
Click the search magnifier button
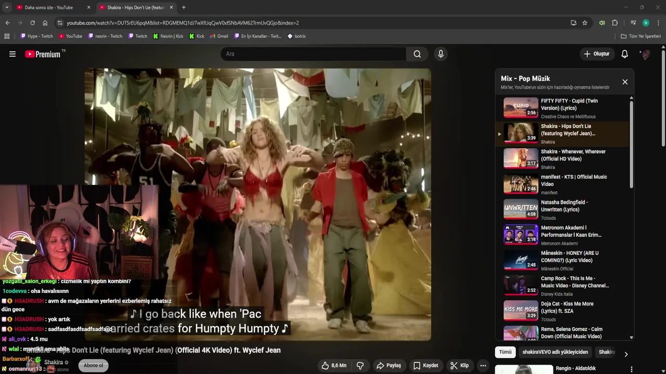(x=417, y=54)
